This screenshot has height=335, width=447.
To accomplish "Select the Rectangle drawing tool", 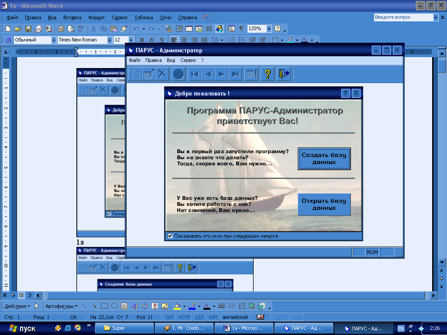I will 104,306.
